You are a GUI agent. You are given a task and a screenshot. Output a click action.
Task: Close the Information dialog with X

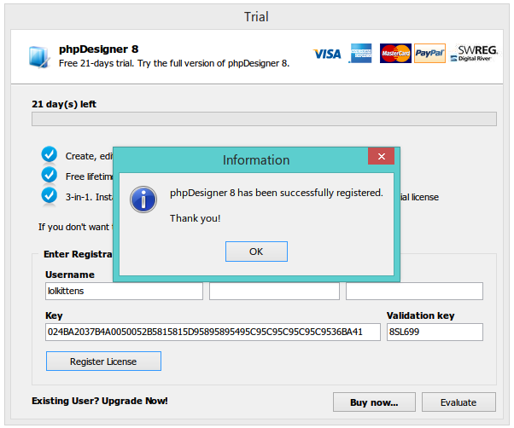coord(382,156)
